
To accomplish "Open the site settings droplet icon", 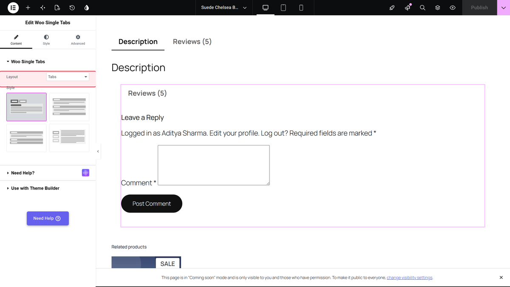I will pos(87,8).
